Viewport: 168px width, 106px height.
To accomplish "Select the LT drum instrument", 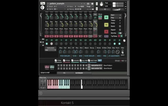I will pyautogui.click(x=66, y=36).
